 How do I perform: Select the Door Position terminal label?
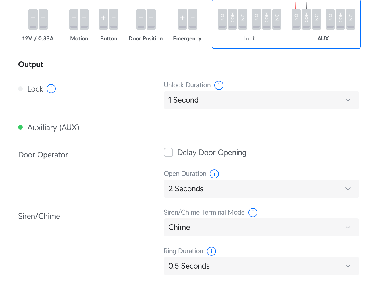coord(146,39)
